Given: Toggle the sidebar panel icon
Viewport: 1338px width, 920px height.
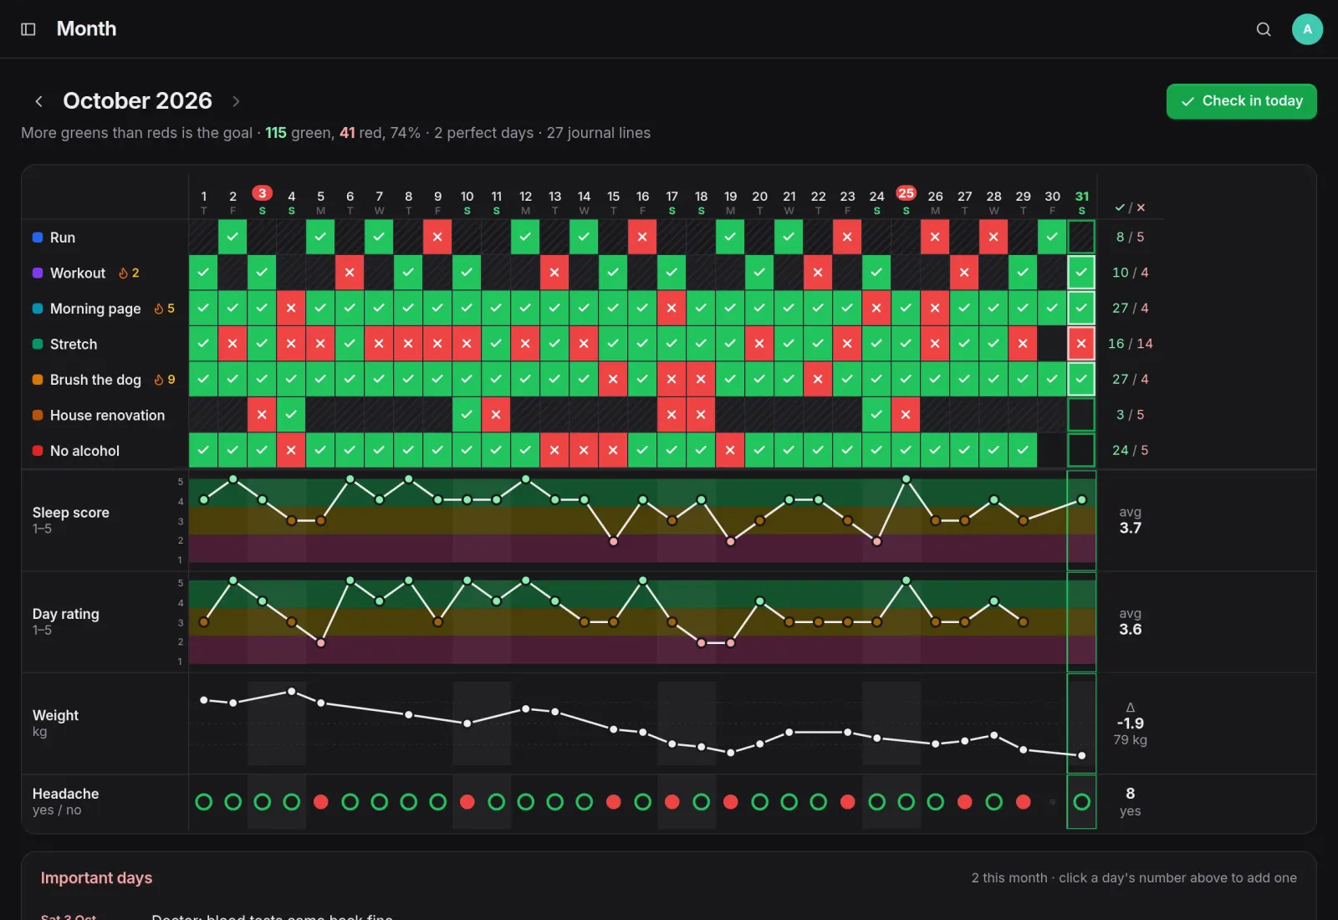Looking at the screenshot, I should coord(28,29).
